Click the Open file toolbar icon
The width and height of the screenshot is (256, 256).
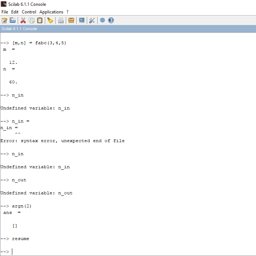coord(13,20)
